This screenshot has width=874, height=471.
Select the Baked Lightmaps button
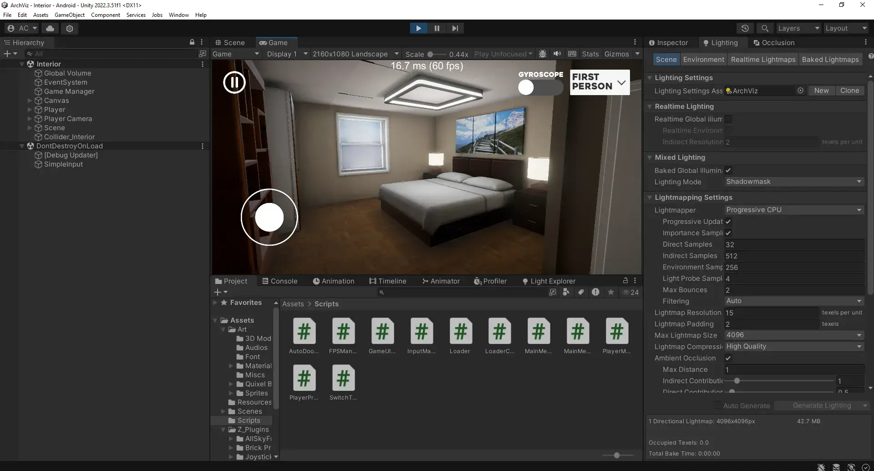tap(830, 60)
